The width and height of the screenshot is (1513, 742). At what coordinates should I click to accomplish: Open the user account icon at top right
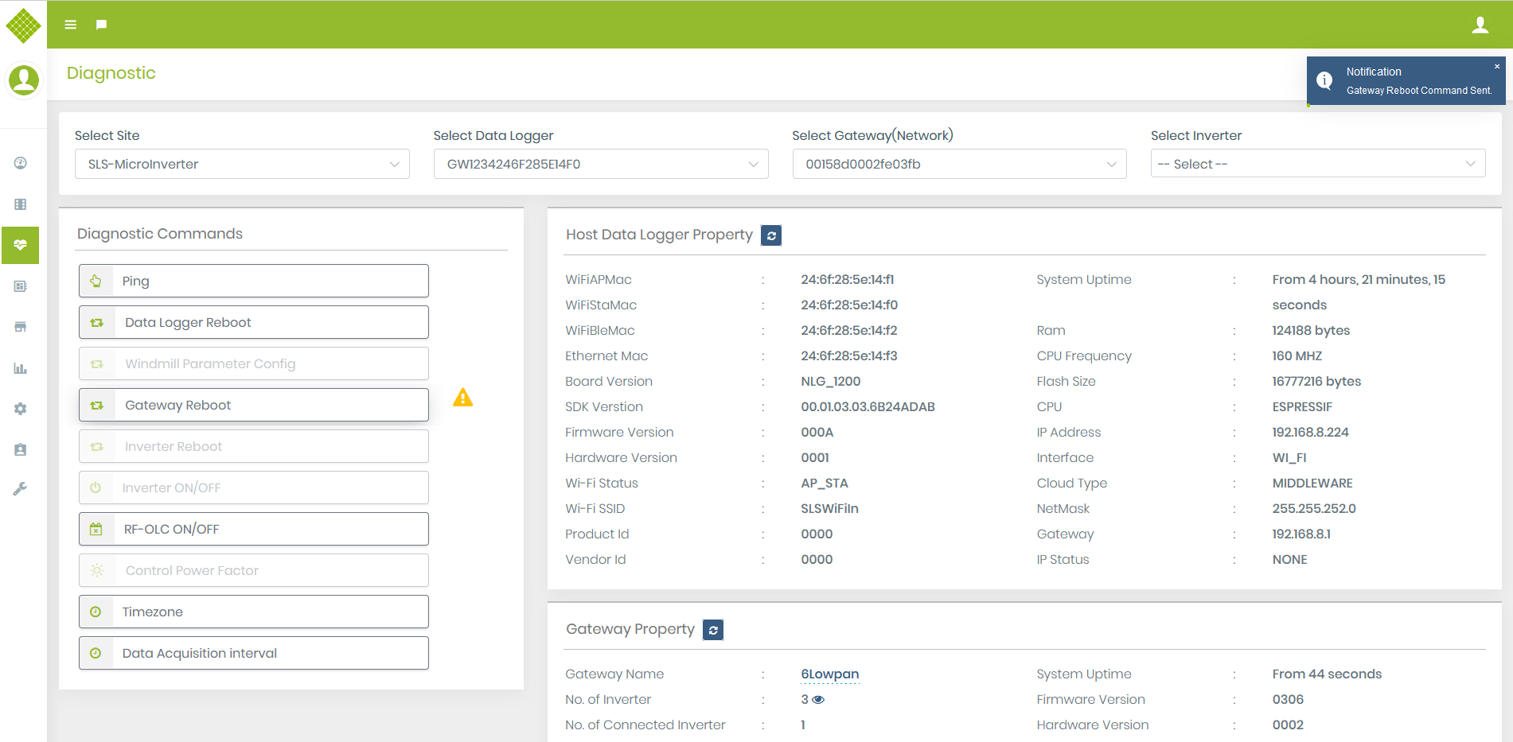[x=1480, y=25]
